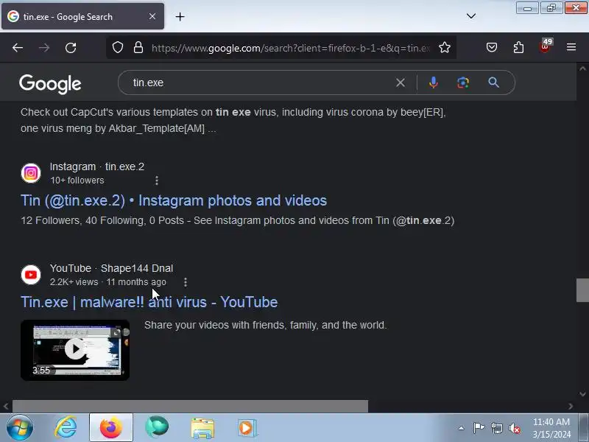Click the YouTube favicon of result

click(x=31, y=275)
